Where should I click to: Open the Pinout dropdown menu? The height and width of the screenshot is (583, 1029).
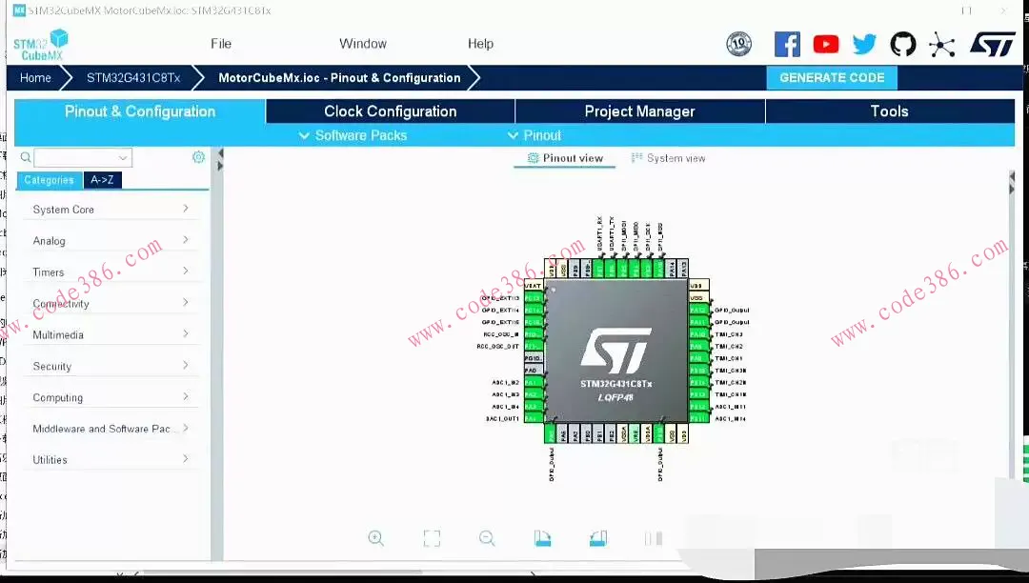(535, 136)
